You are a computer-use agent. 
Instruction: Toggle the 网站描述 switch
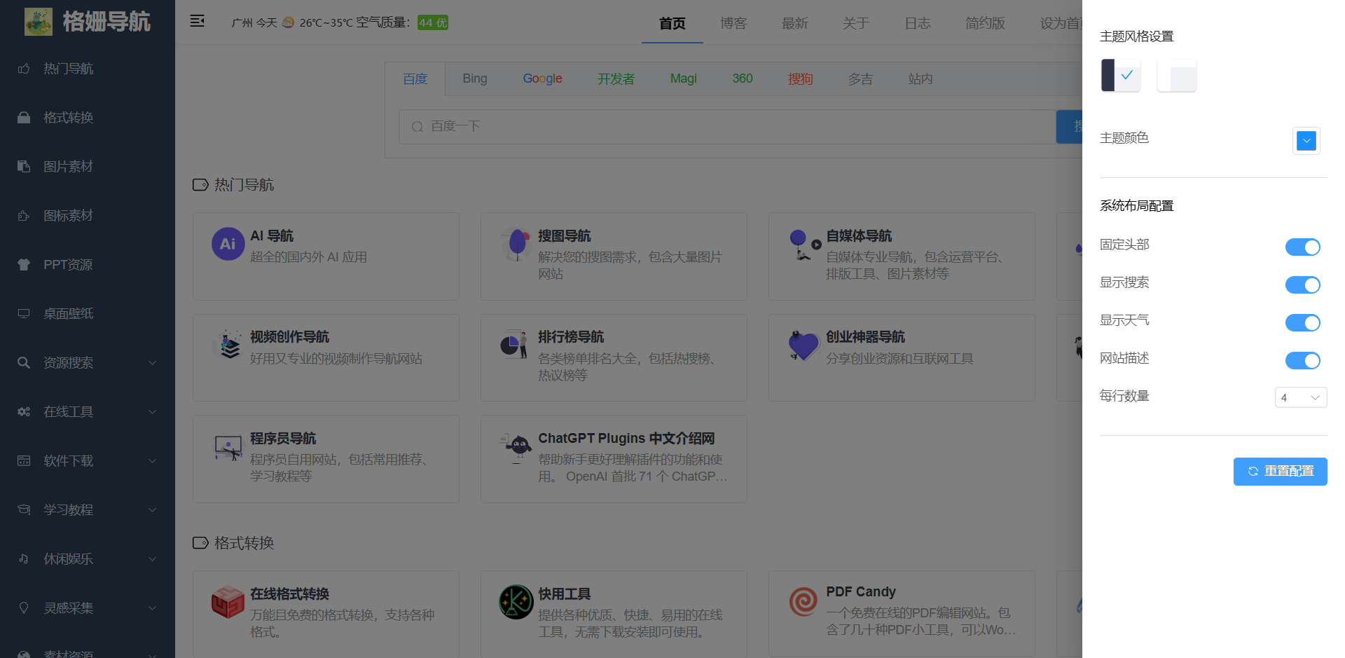(1302, 360)
